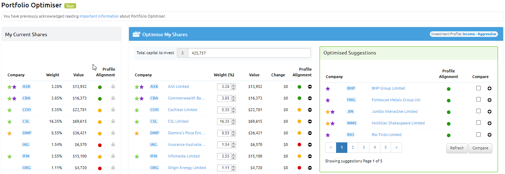Click the lock icon for ORG in My Current Shares
This screenshot has height=174, width=505.
click(x=113, y=168)
